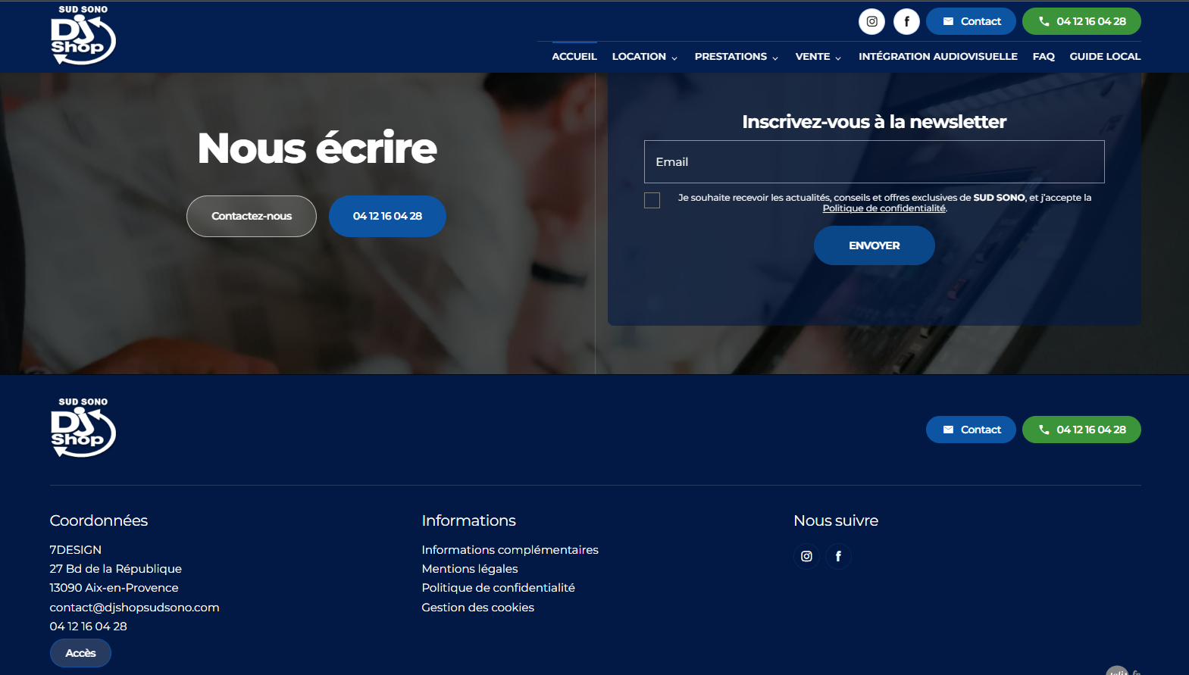The height and width of the screenshot is (675, 1189).
Task: Open Instagram icon in header
Action: pyautogui.click(x=871, y=21)
